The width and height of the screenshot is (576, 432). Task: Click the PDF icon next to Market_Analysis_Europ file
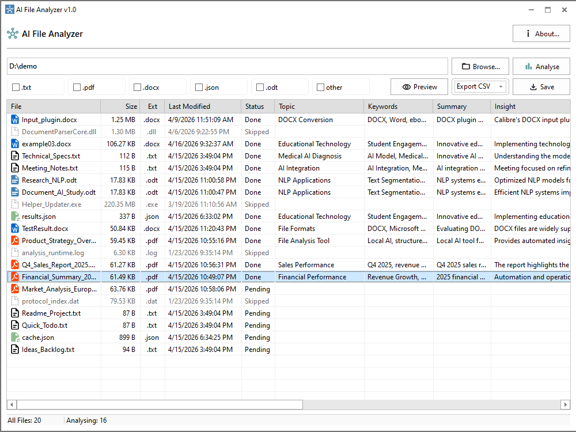(x=15, y=289)
